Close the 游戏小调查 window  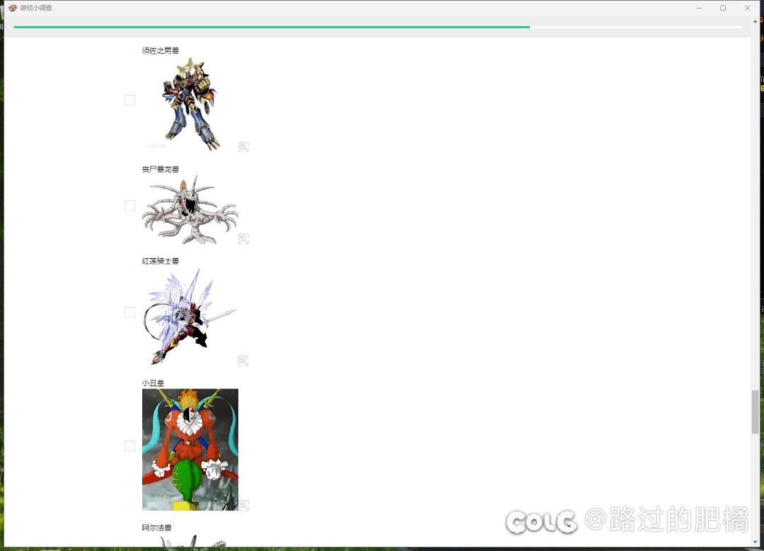pos(748,8)
